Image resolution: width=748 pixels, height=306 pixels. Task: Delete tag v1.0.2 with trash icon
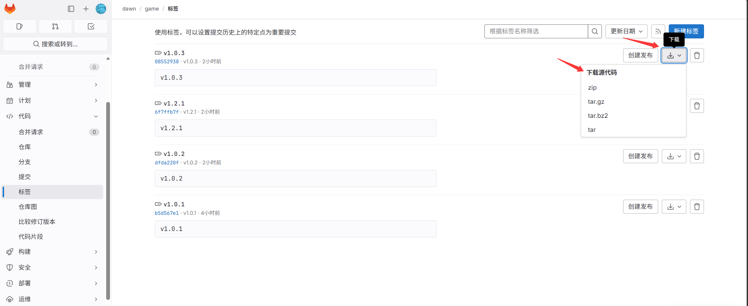(x=697, y=156)
